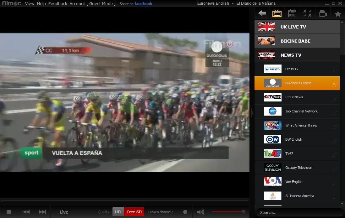Click the Search channels field
345x218 pixels.
point(298,212)
